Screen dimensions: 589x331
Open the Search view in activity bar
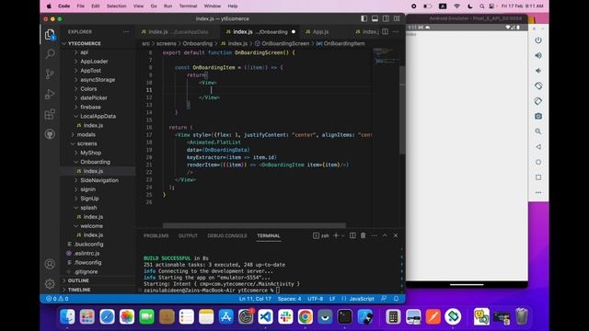(50, 53)
